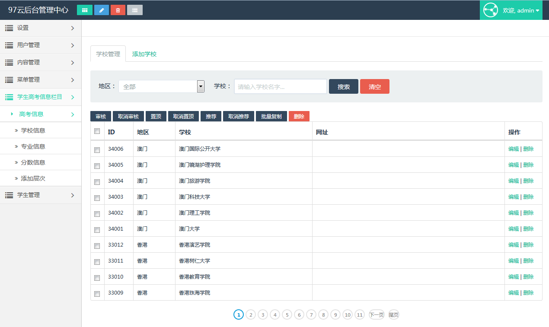The image size is (549, 327).
Task: Click list icon beside 学生管理
Action: click(9, 195)
